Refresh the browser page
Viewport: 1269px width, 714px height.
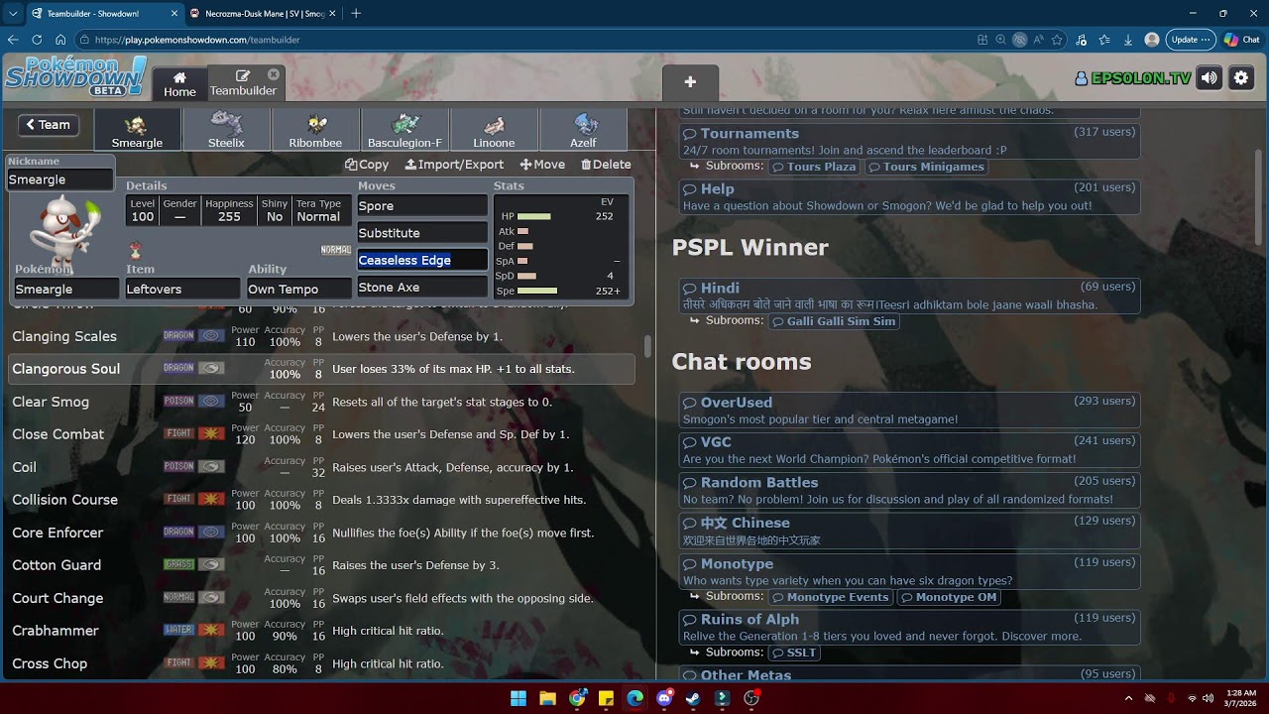(x=37, y=40)
